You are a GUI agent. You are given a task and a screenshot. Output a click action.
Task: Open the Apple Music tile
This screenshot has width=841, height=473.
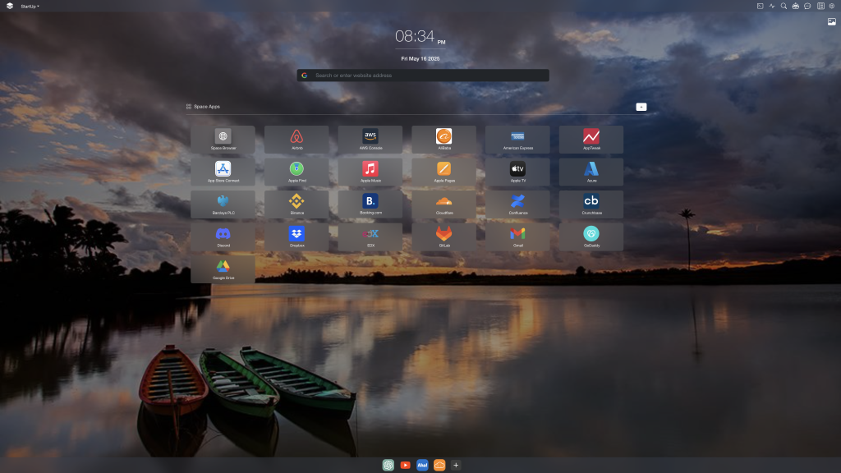(370, 172)
